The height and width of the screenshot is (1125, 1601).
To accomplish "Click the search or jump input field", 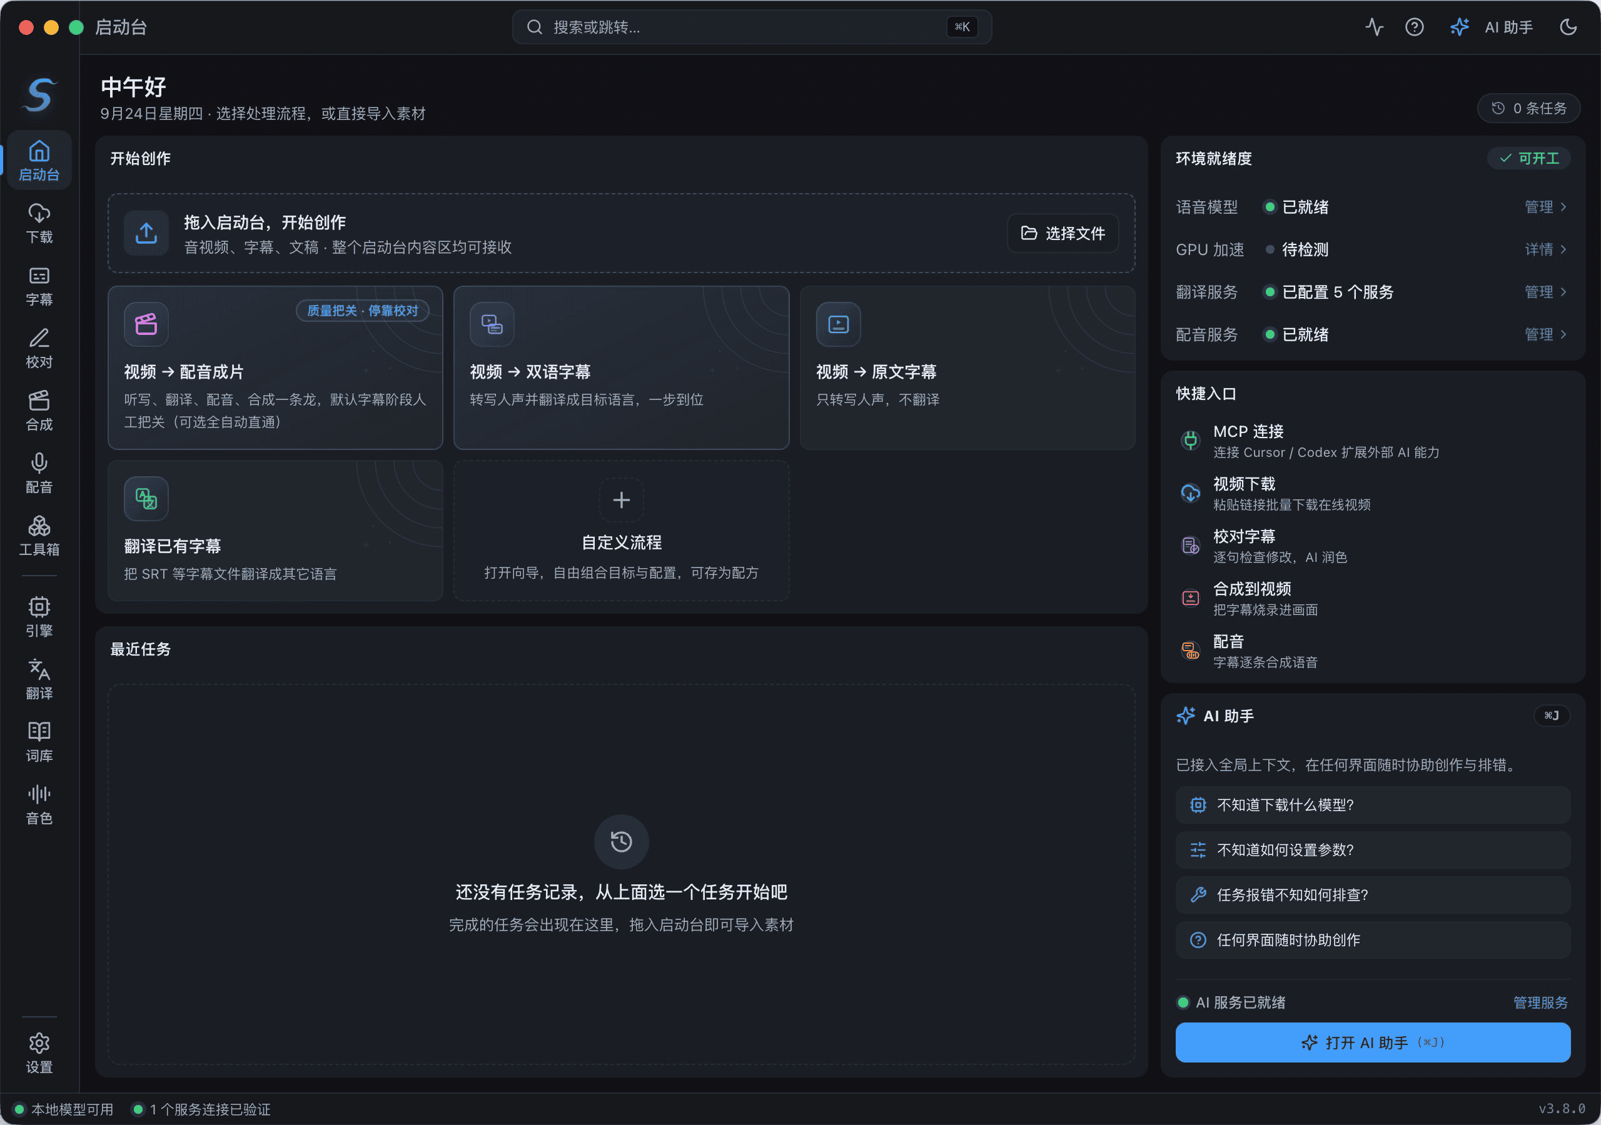I will coord(752,27).
